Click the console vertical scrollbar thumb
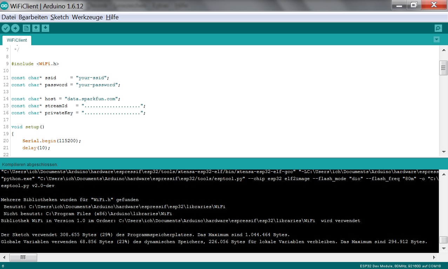Image resolution: width=448 pixels, height=269 pixels. point(443,240)
